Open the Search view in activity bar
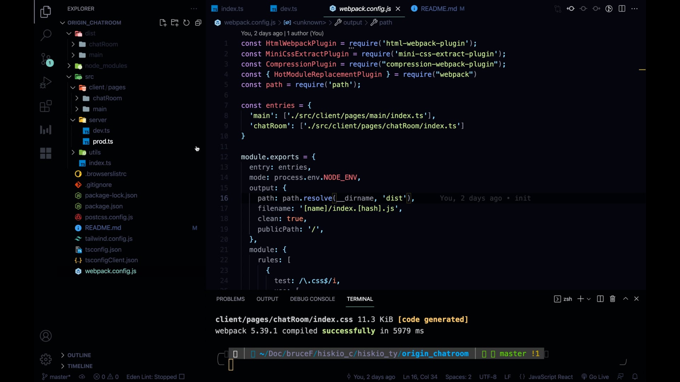 click(46, 35)
